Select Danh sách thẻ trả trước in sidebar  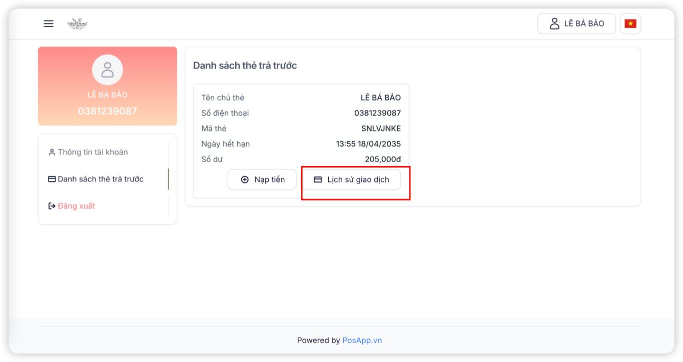click(x=101, y=179)
